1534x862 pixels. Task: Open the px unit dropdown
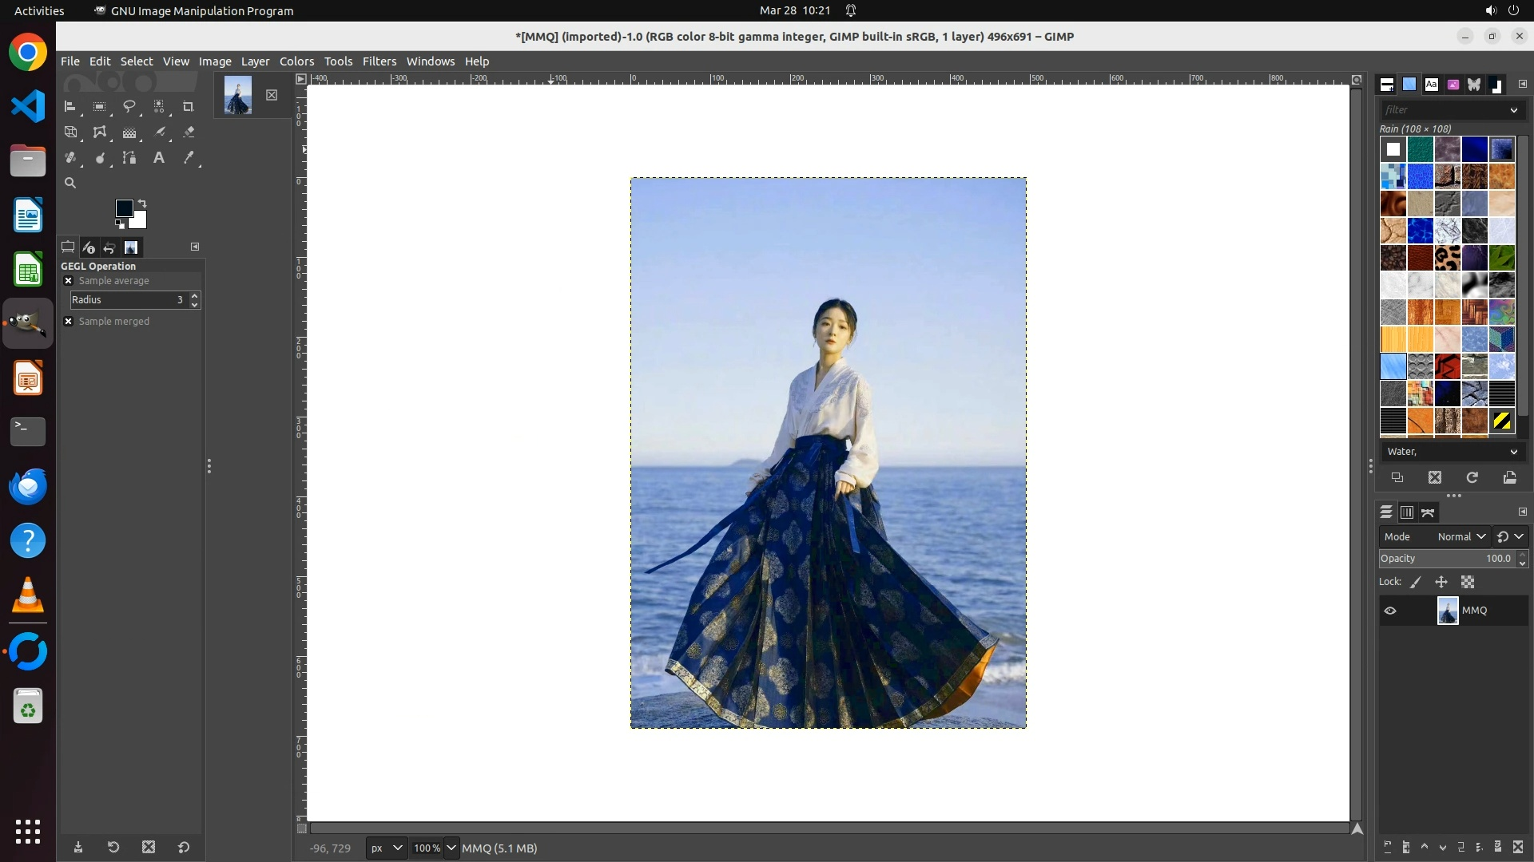tap(386, 848)
